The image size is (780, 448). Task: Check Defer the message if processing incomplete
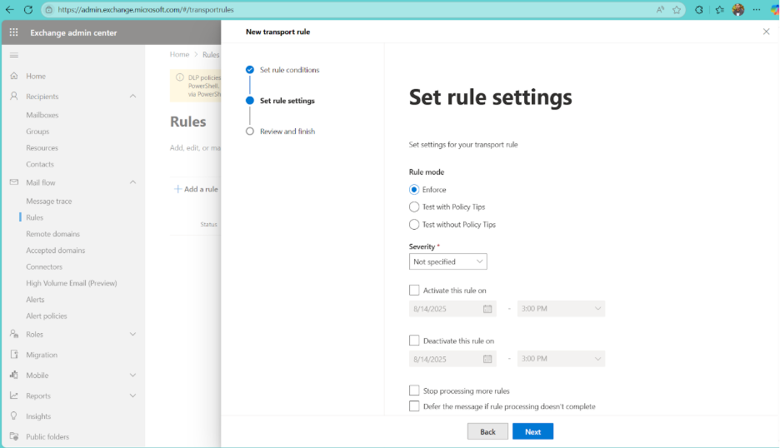click(414, 406)
